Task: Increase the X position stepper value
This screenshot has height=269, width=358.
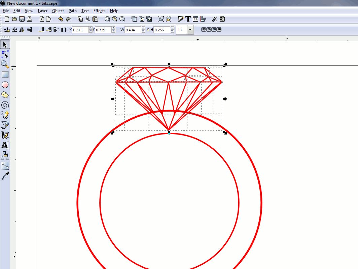Action: click(x=91, y=28)
